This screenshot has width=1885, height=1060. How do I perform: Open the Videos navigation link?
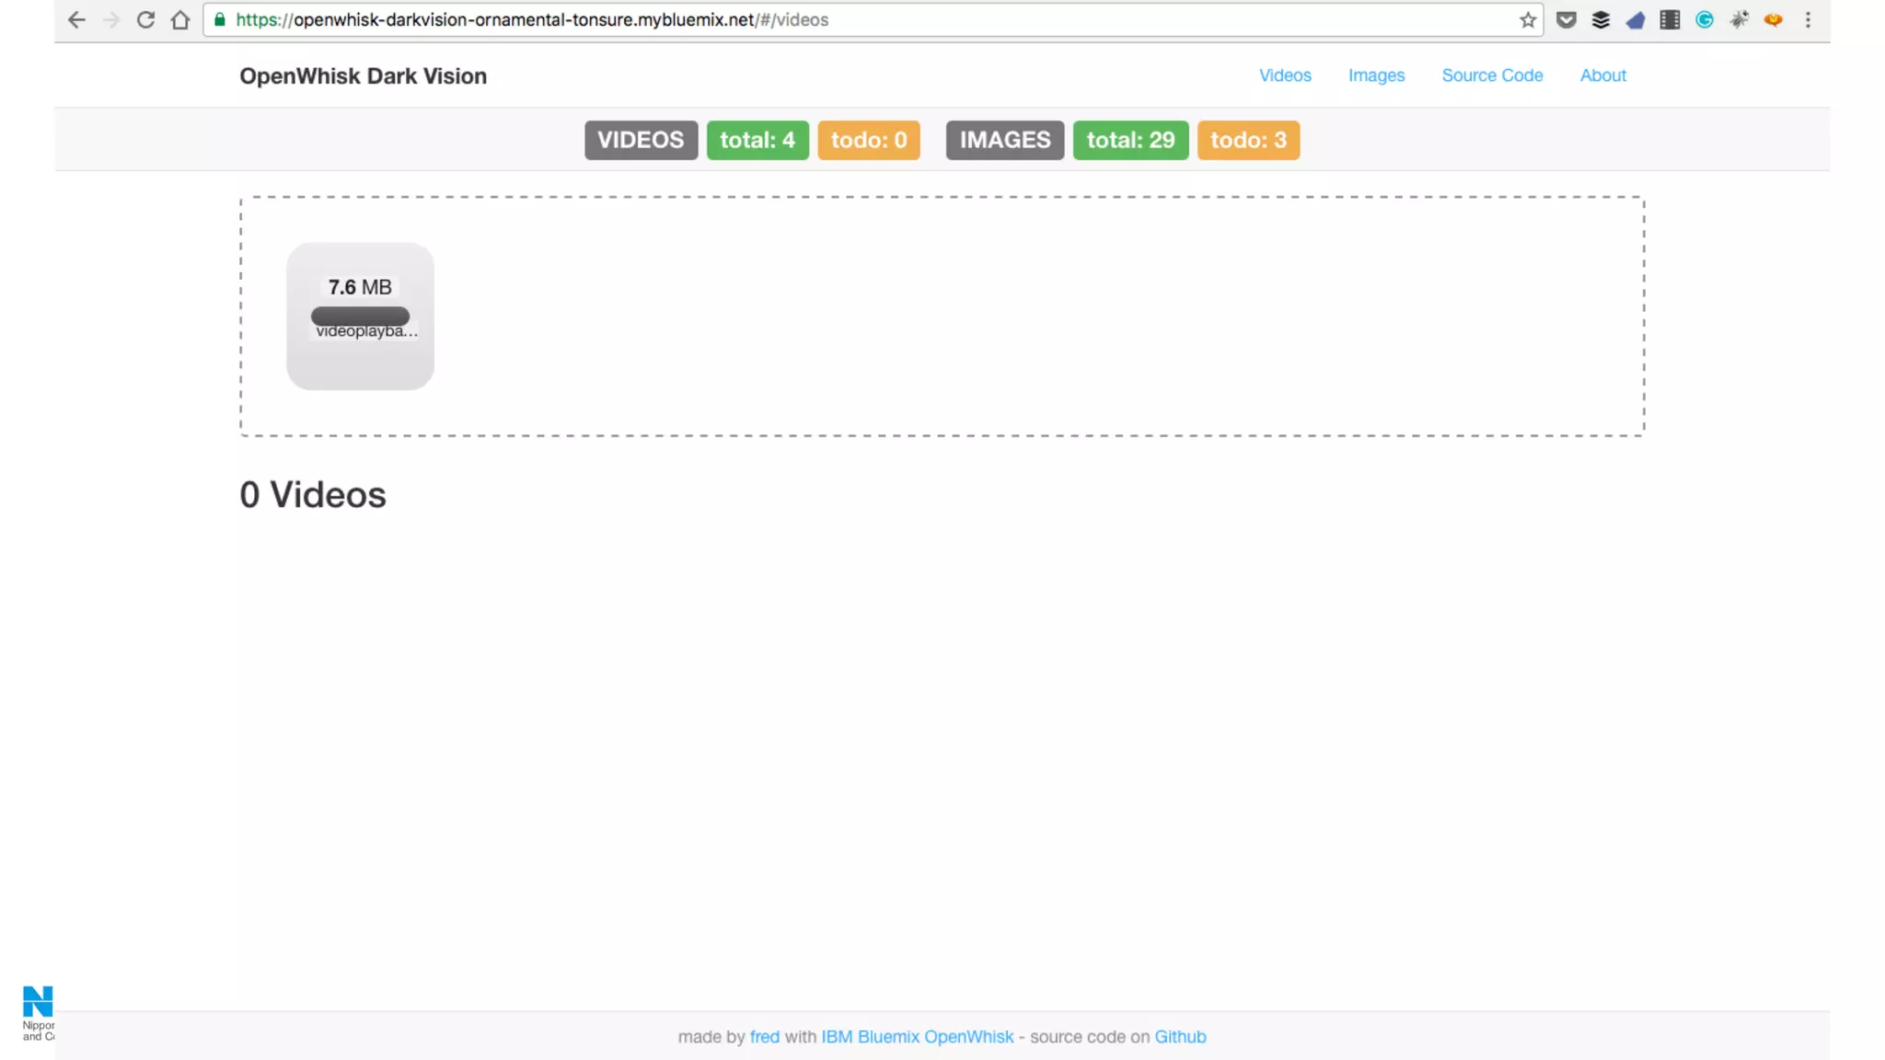1285,75
